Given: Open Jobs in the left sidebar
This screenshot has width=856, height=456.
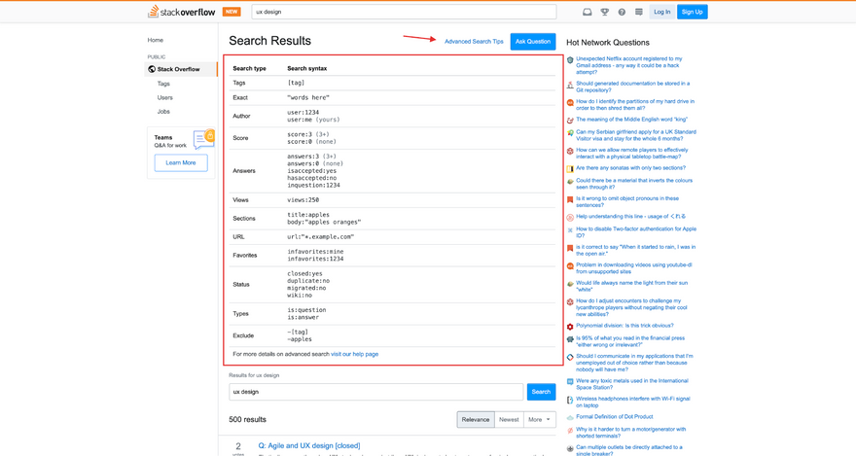Looking at the screenshot, I should click(163, 111).
